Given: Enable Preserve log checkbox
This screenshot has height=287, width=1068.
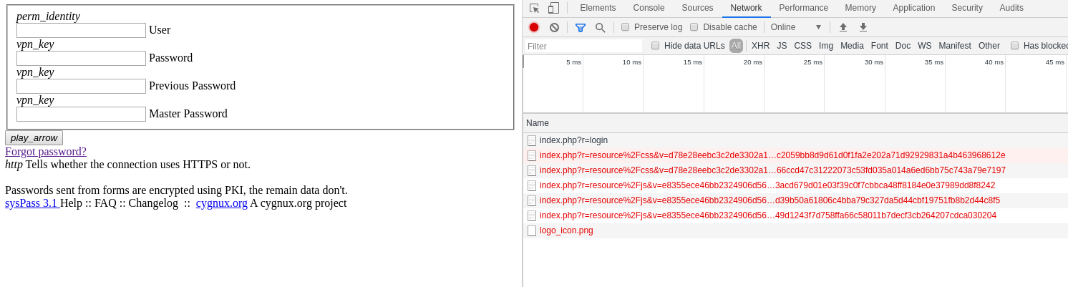Looking at the screenshot, I should pyautogui.click(x=625, y=27).
